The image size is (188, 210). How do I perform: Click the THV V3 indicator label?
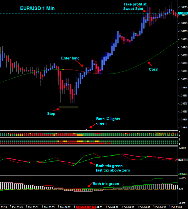click(x=165, y=134)
